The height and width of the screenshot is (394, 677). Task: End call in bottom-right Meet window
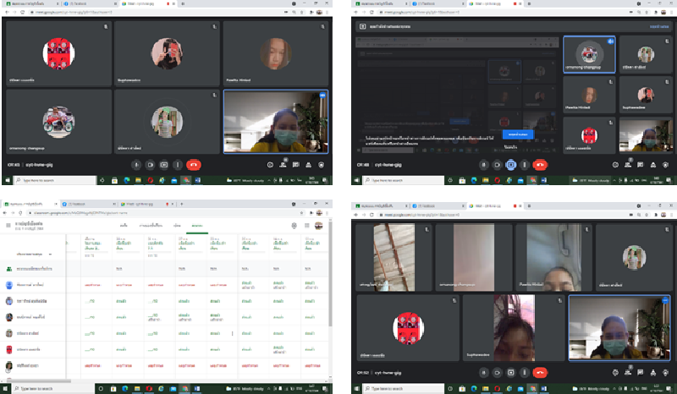click(x=539, y=370)
